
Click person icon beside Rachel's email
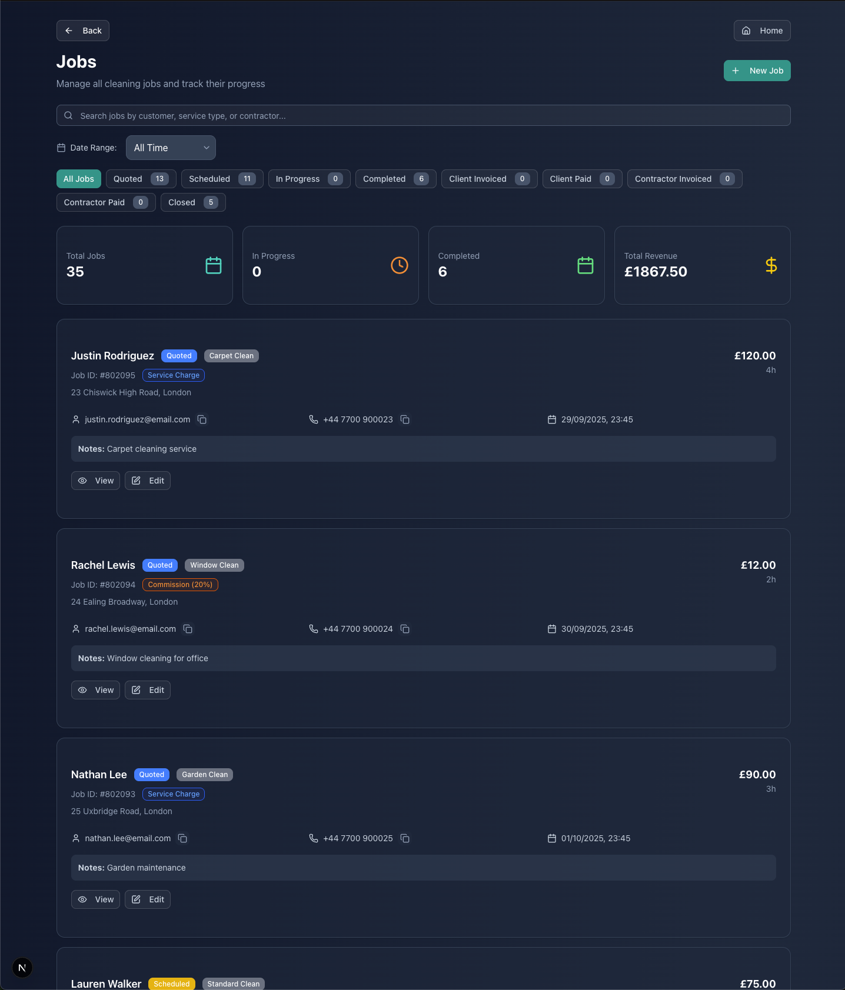coord(76,629)
